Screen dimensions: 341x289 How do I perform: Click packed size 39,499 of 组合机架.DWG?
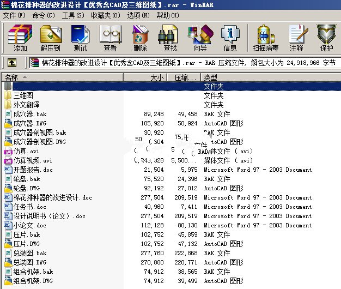coord(187,281)
